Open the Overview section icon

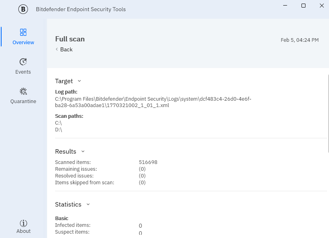click(23, 32)
